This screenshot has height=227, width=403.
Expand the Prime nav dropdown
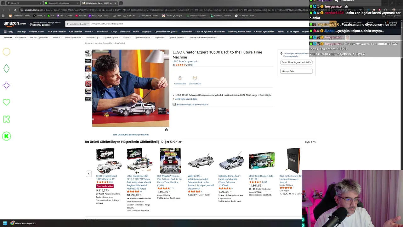click(x=89, y=32)
